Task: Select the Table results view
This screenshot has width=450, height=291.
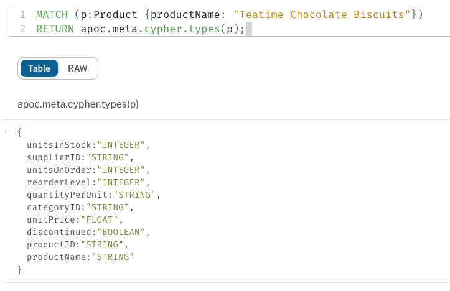Action: click(x=39, y=68)
